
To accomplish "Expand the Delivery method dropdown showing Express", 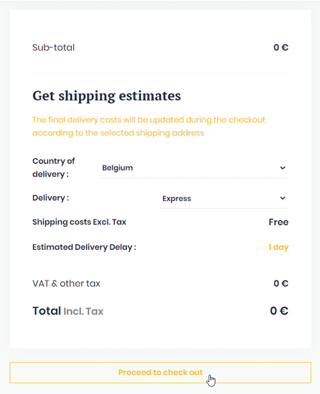I will point(224,198).
